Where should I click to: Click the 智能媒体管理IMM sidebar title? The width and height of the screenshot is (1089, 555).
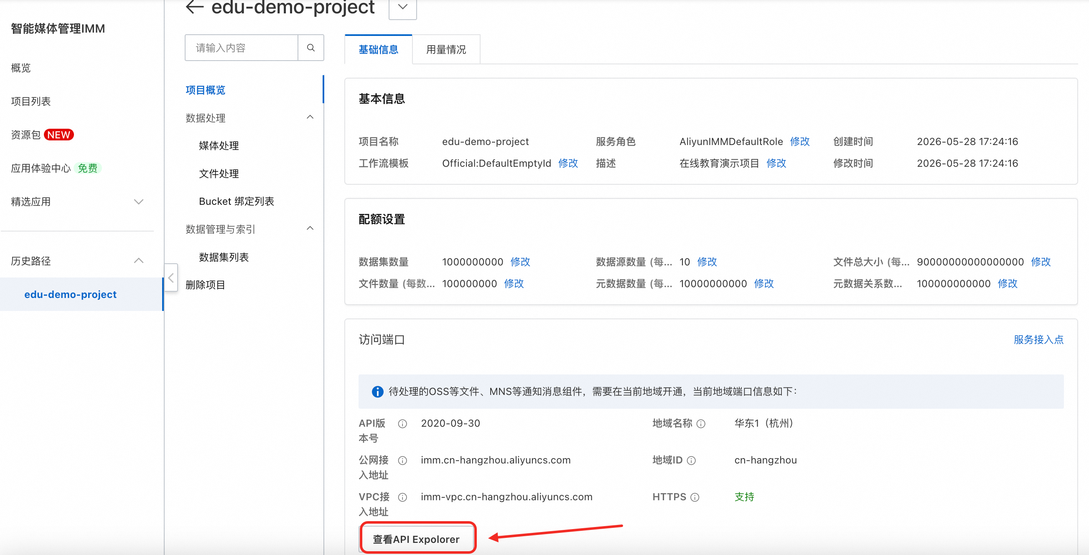(x=58, y=28)
